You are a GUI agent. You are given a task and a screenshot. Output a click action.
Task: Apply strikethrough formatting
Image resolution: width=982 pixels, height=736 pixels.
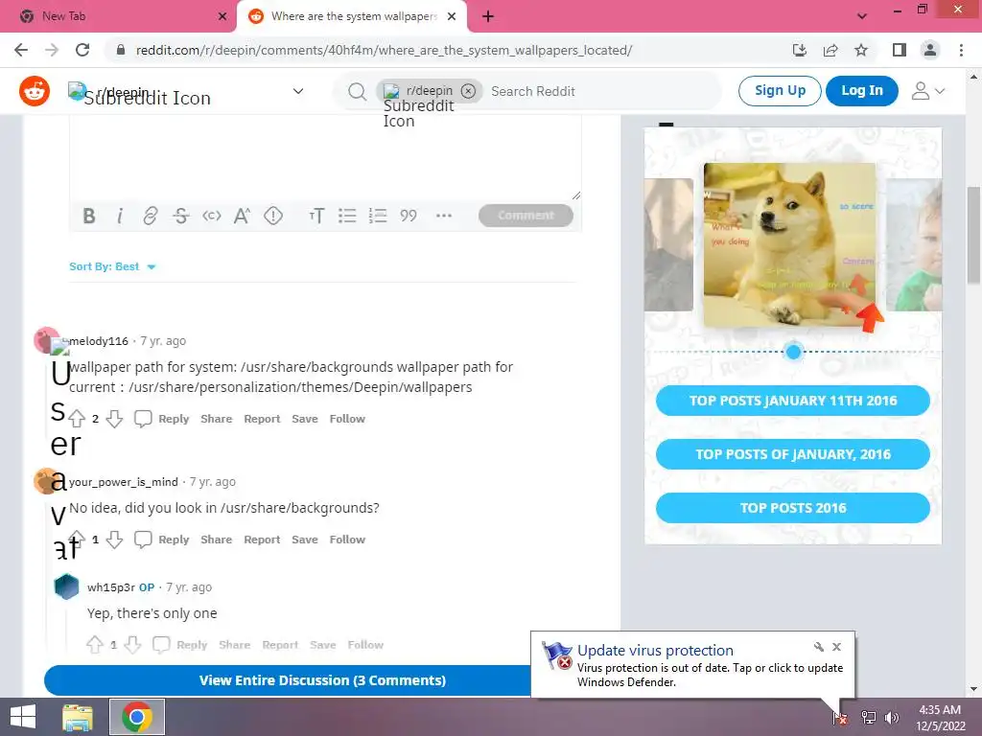pyautogui.click(x=181, y=216)
